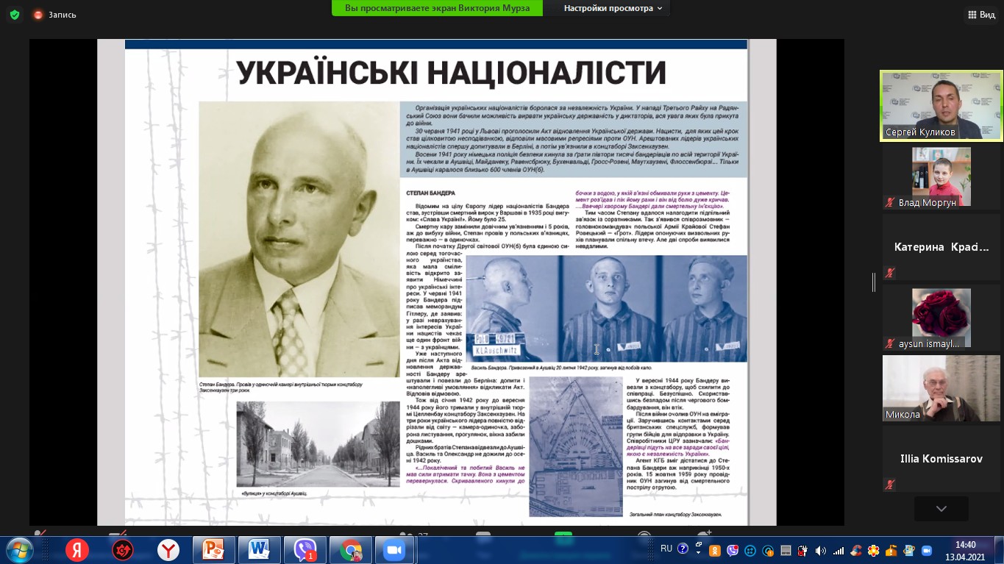Click the muted mic icon on aysun ismayl tile

tap(890, 343)
